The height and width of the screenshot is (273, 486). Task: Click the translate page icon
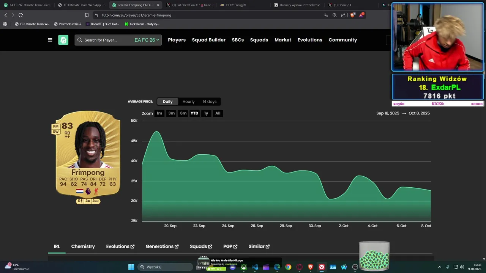(x=326, y=15)
